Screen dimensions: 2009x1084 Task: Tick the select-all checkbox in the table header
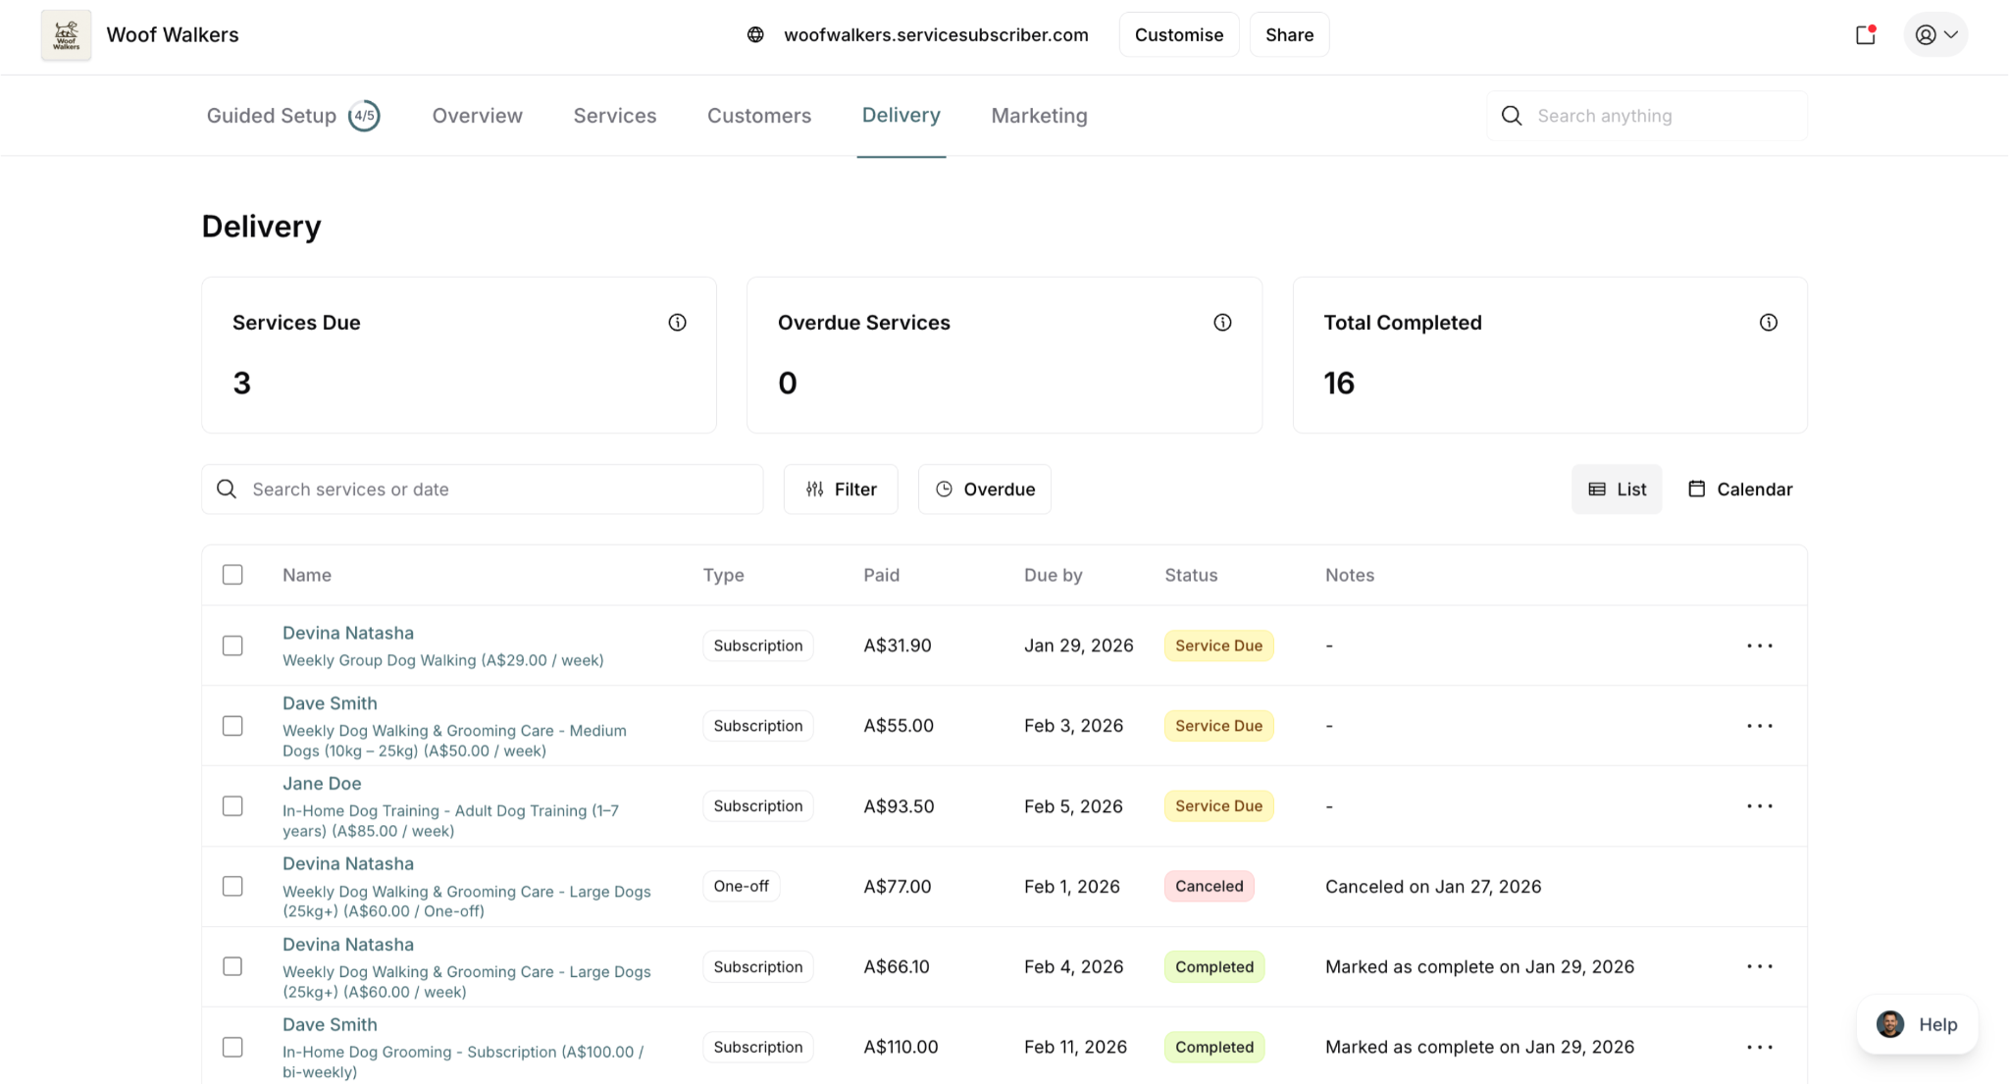pos(232,575)
